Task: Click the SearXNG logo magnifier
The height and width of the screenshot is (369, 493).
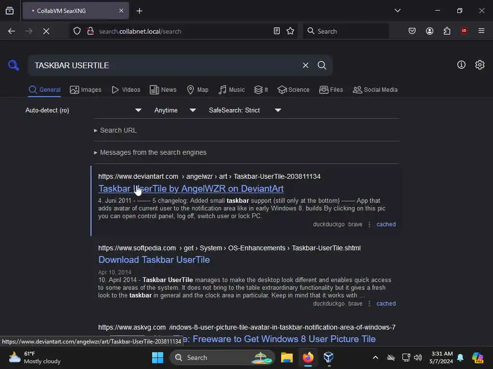Action: (13, 65)
